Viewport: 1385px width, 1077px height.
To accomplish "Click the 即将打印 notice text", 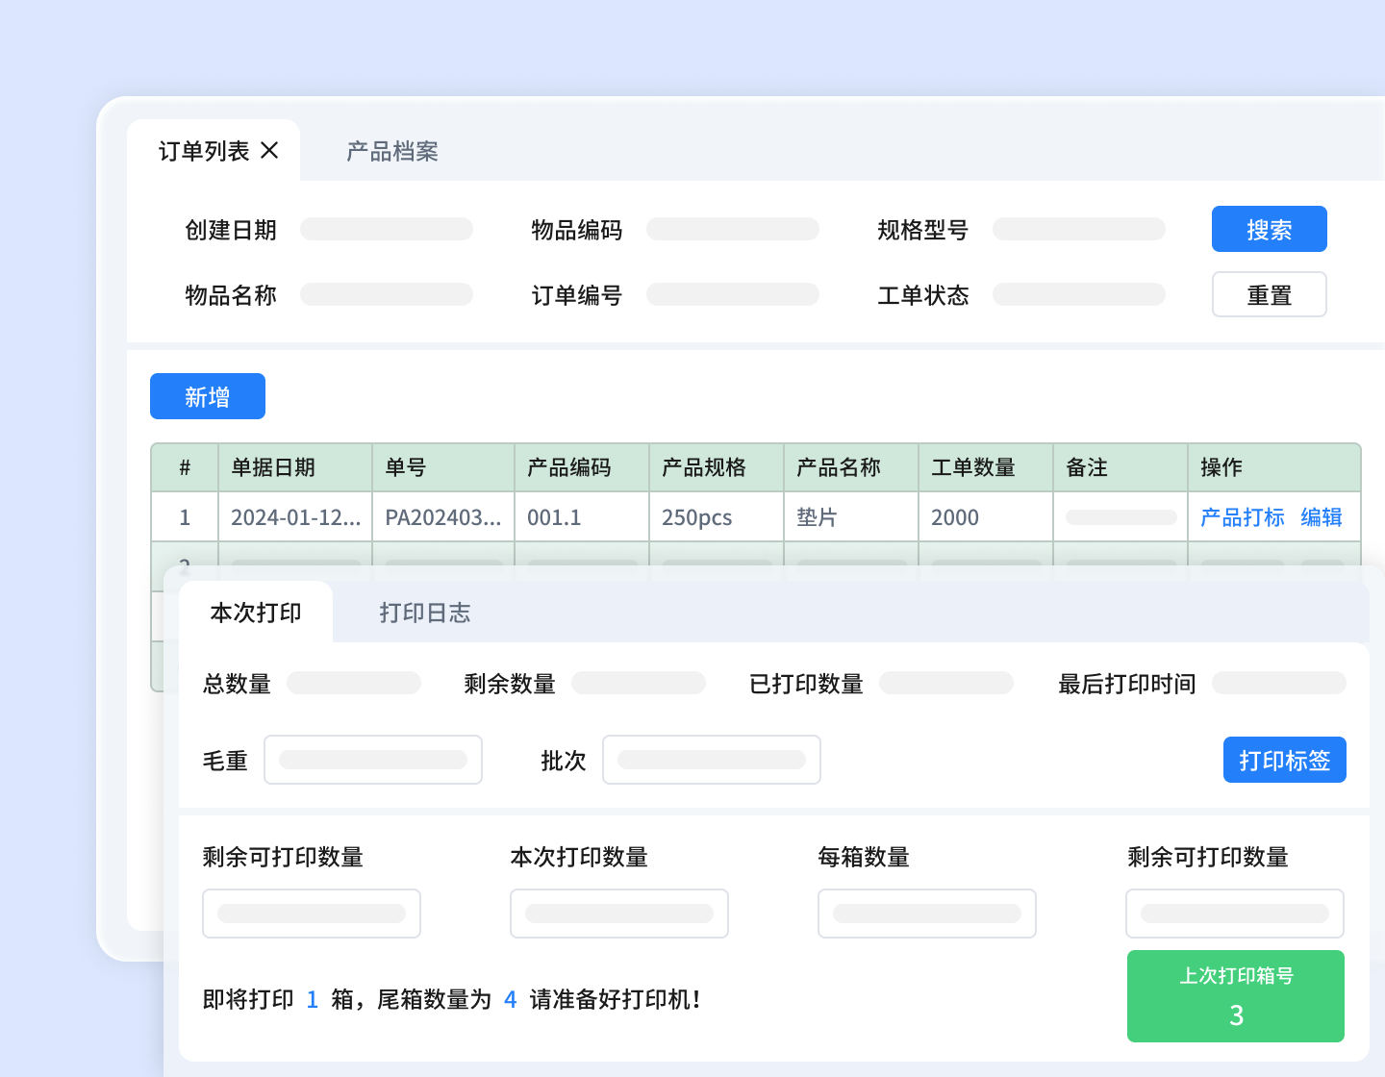I will coord(452,999).
